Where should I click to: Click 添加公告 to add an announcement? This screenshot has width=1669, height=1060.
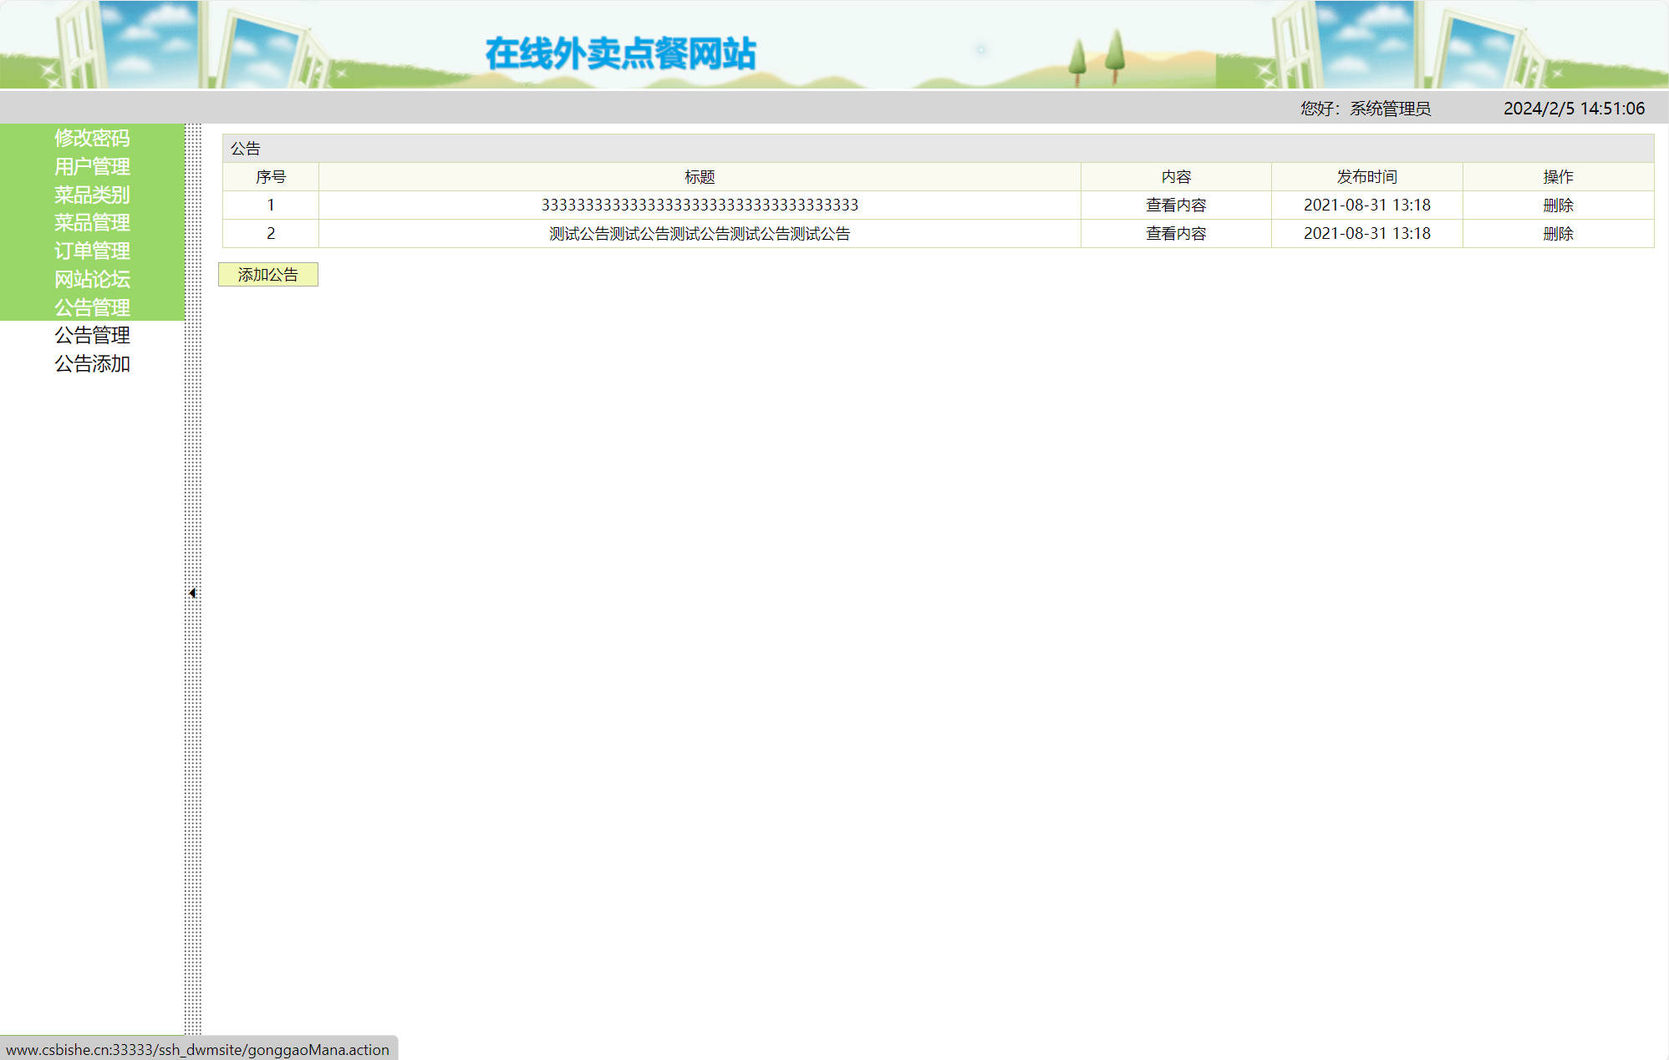[x=268, y=275]
